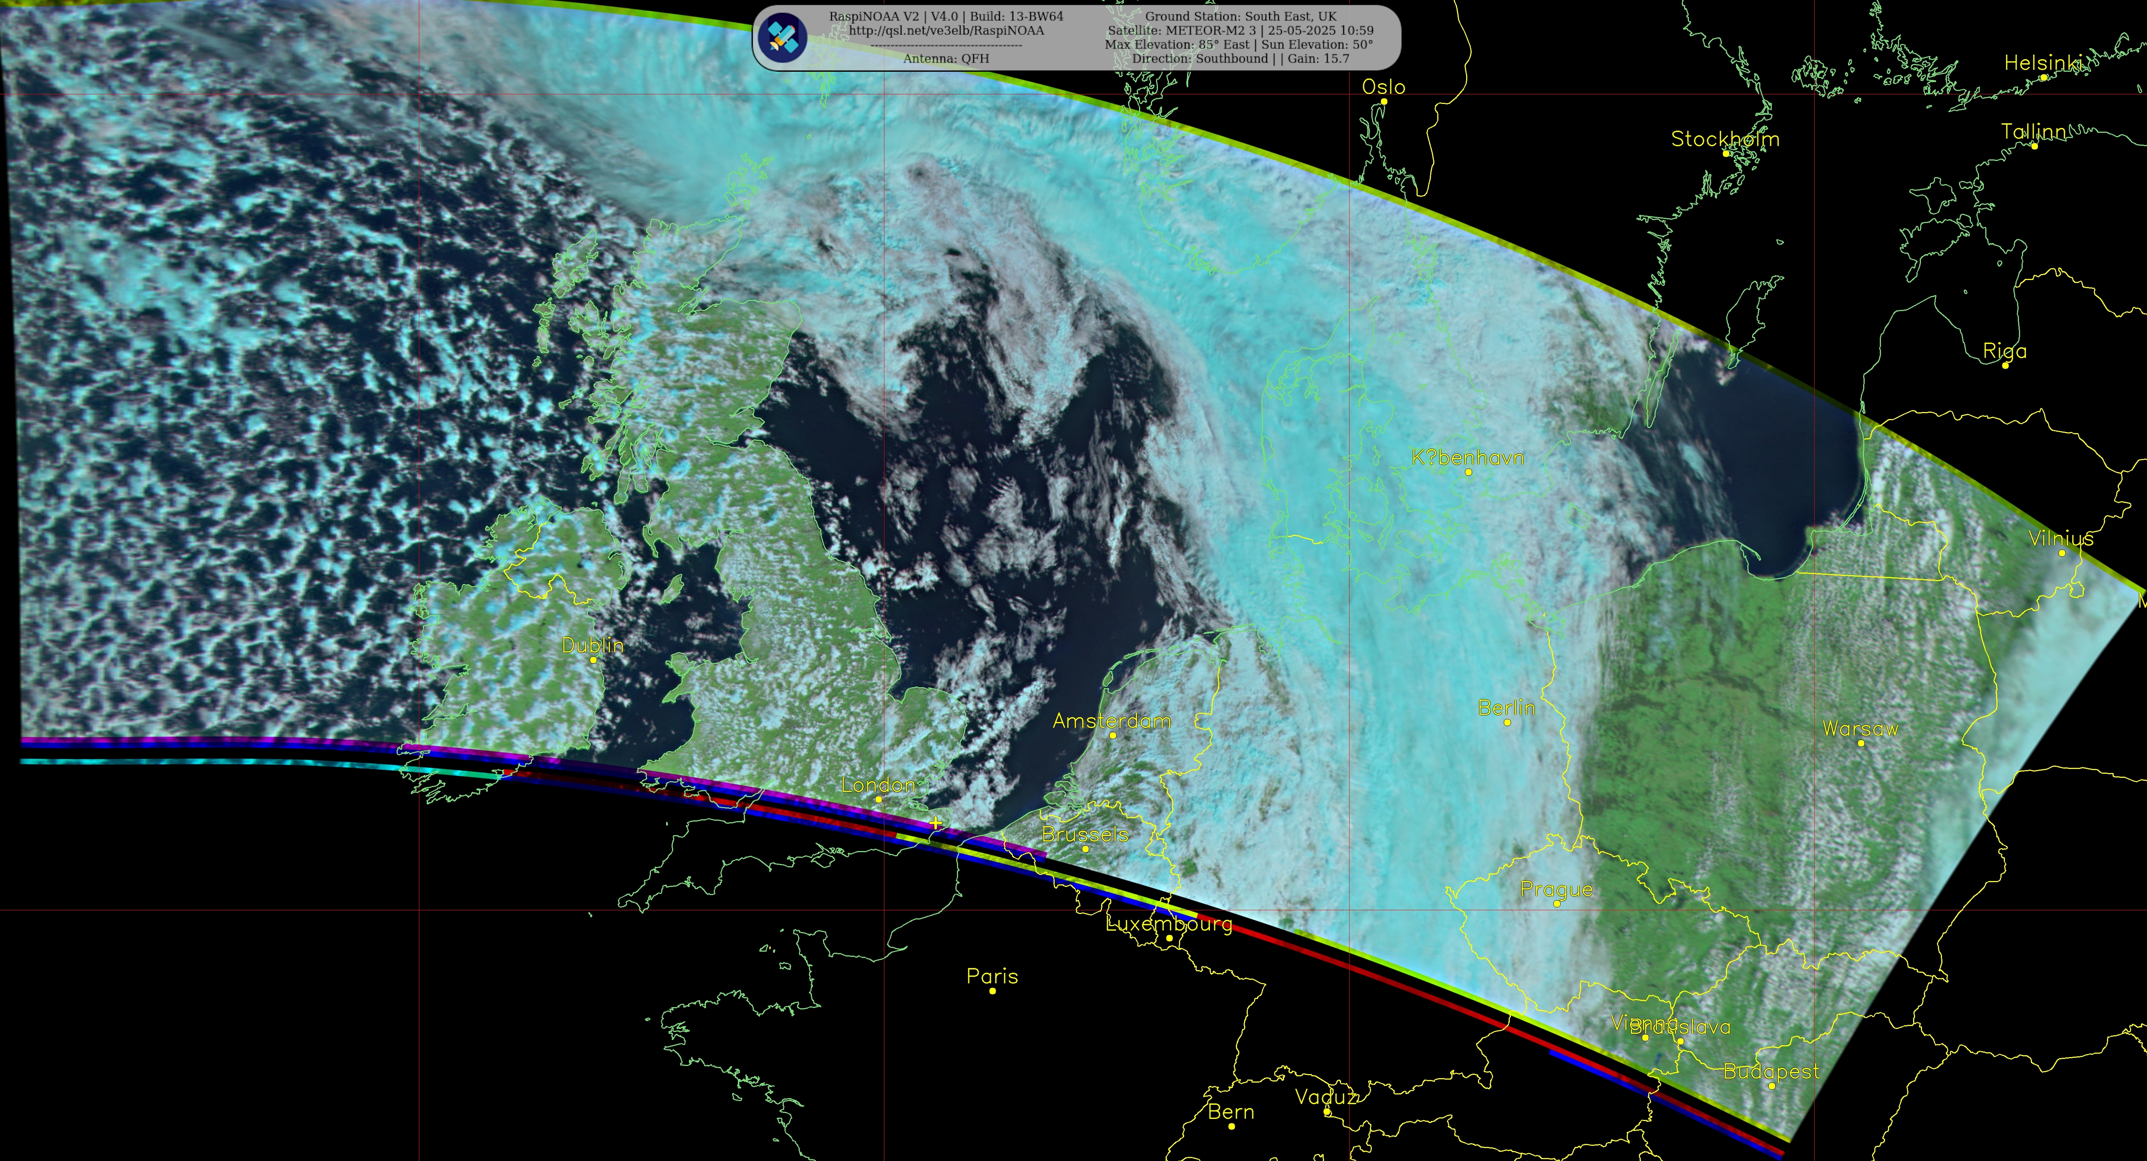Click the Bern city label

(x=1231, y=1112)
